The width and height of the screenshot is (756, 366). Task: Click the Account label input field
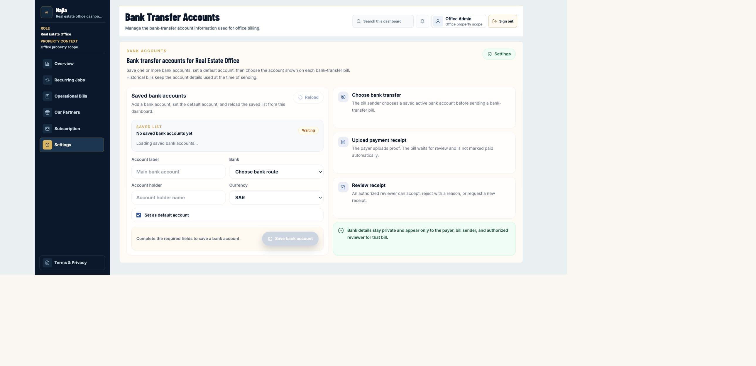click(x=178, y=172)
